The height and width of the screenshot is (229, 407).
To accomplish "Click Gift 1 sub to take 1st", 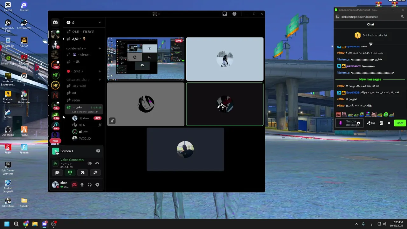I will (x=370, y=35).
